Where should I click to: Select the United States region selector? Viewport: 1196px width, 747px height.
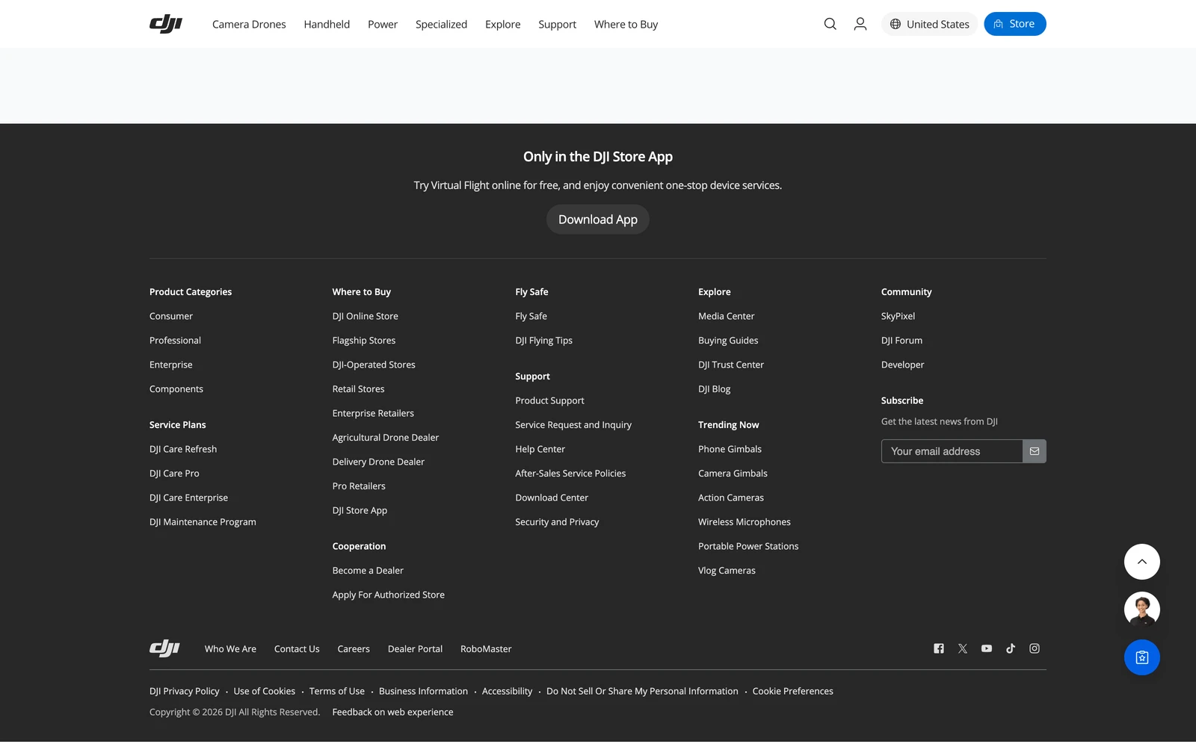929,24
